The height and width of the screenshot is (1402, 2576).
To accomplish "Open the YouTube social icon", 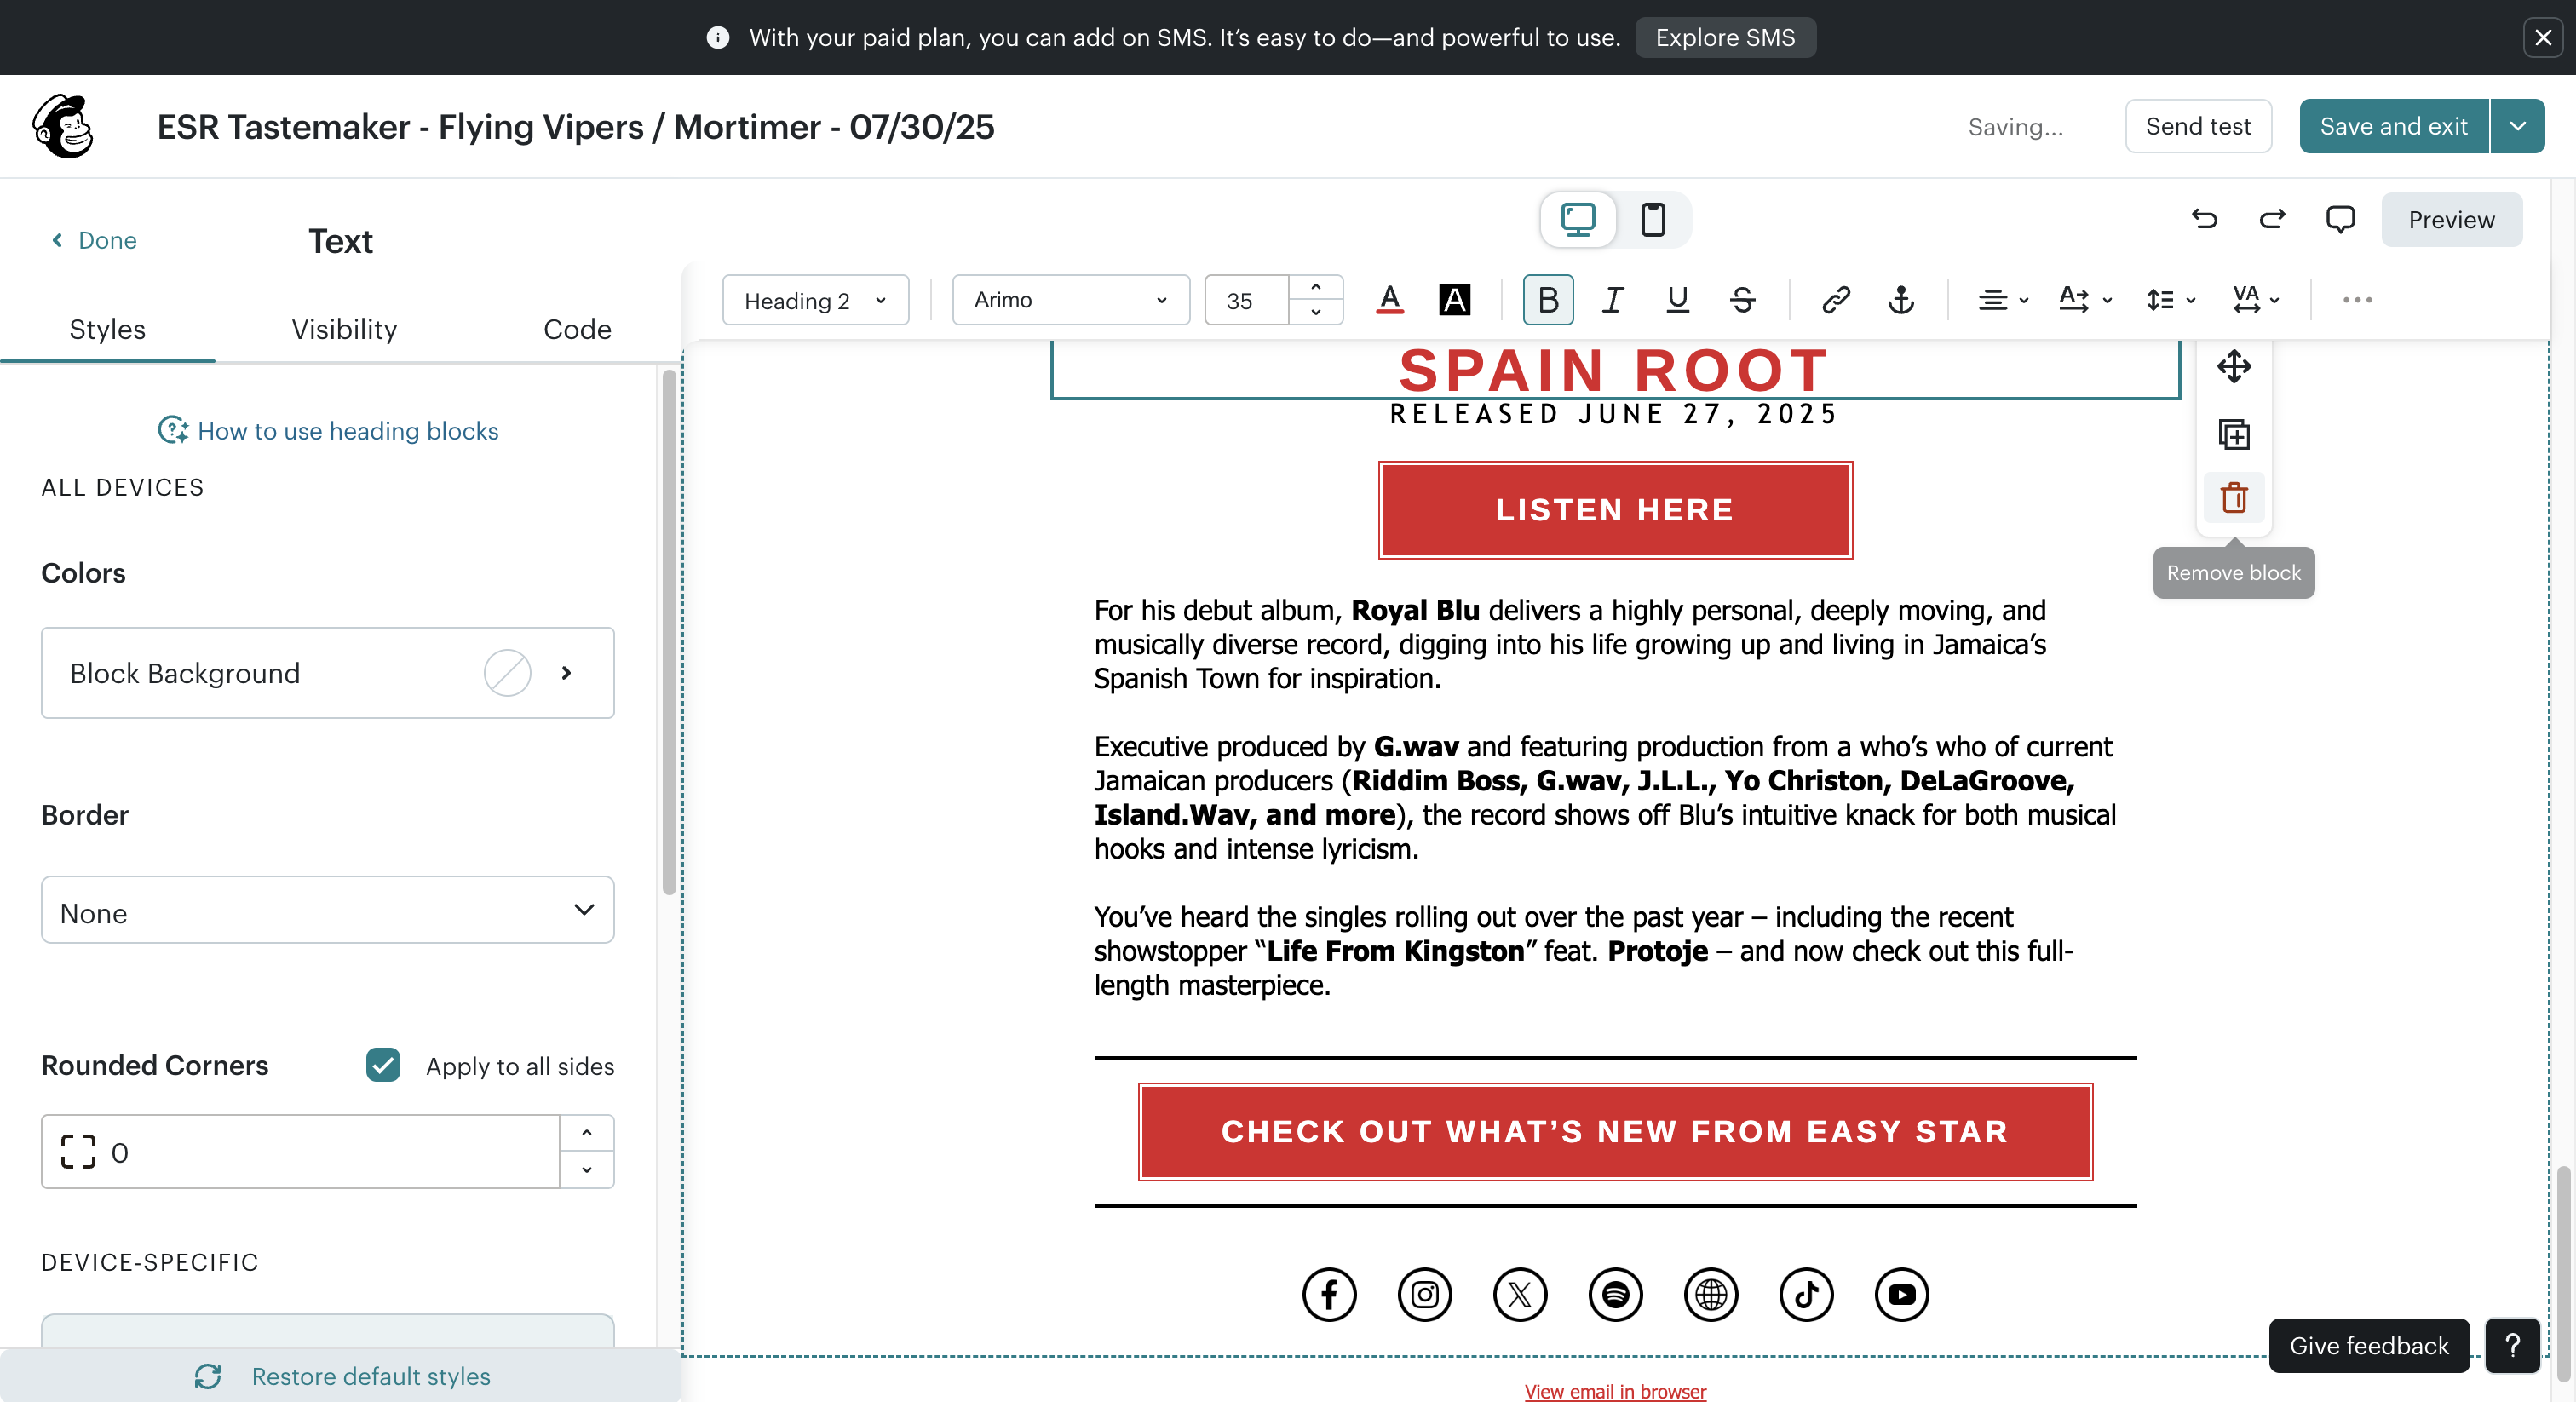I will [x=1901, y=1295].
